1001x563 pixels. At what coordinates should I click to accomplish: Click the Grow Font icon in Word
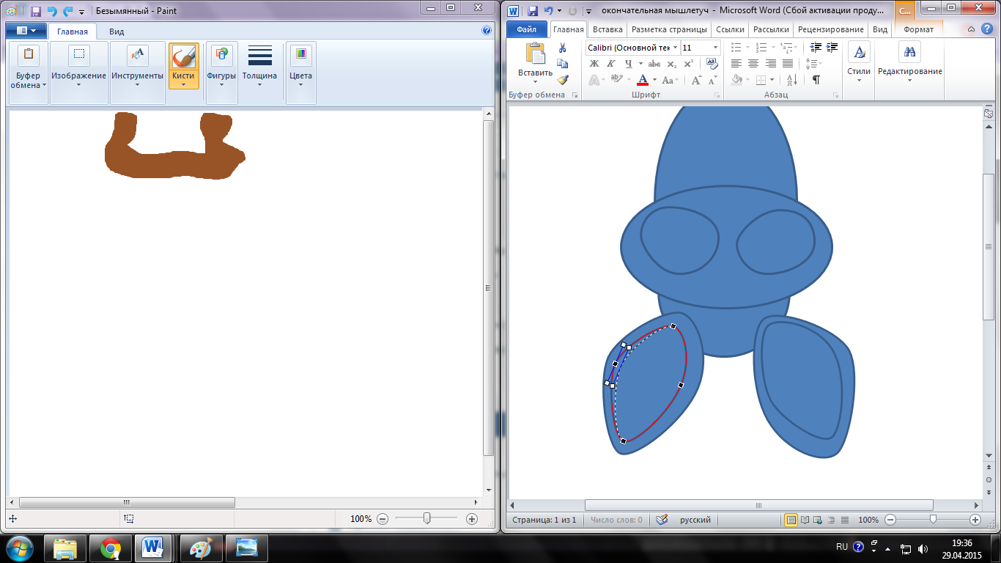coord(696,80)
